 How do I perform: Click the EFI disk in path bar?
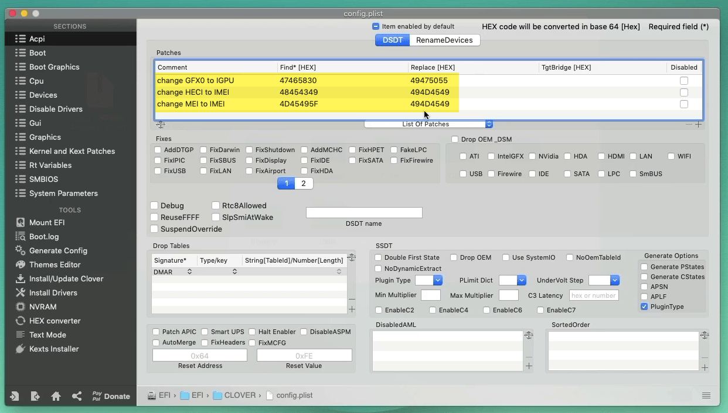coord(159,395)
